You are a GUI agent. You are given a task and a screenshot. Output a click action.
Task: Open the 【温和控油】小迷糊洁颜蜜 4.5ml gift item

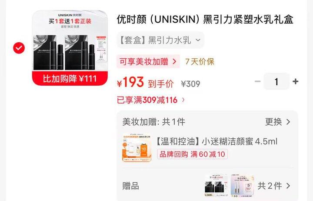click(x=216, y=141)
